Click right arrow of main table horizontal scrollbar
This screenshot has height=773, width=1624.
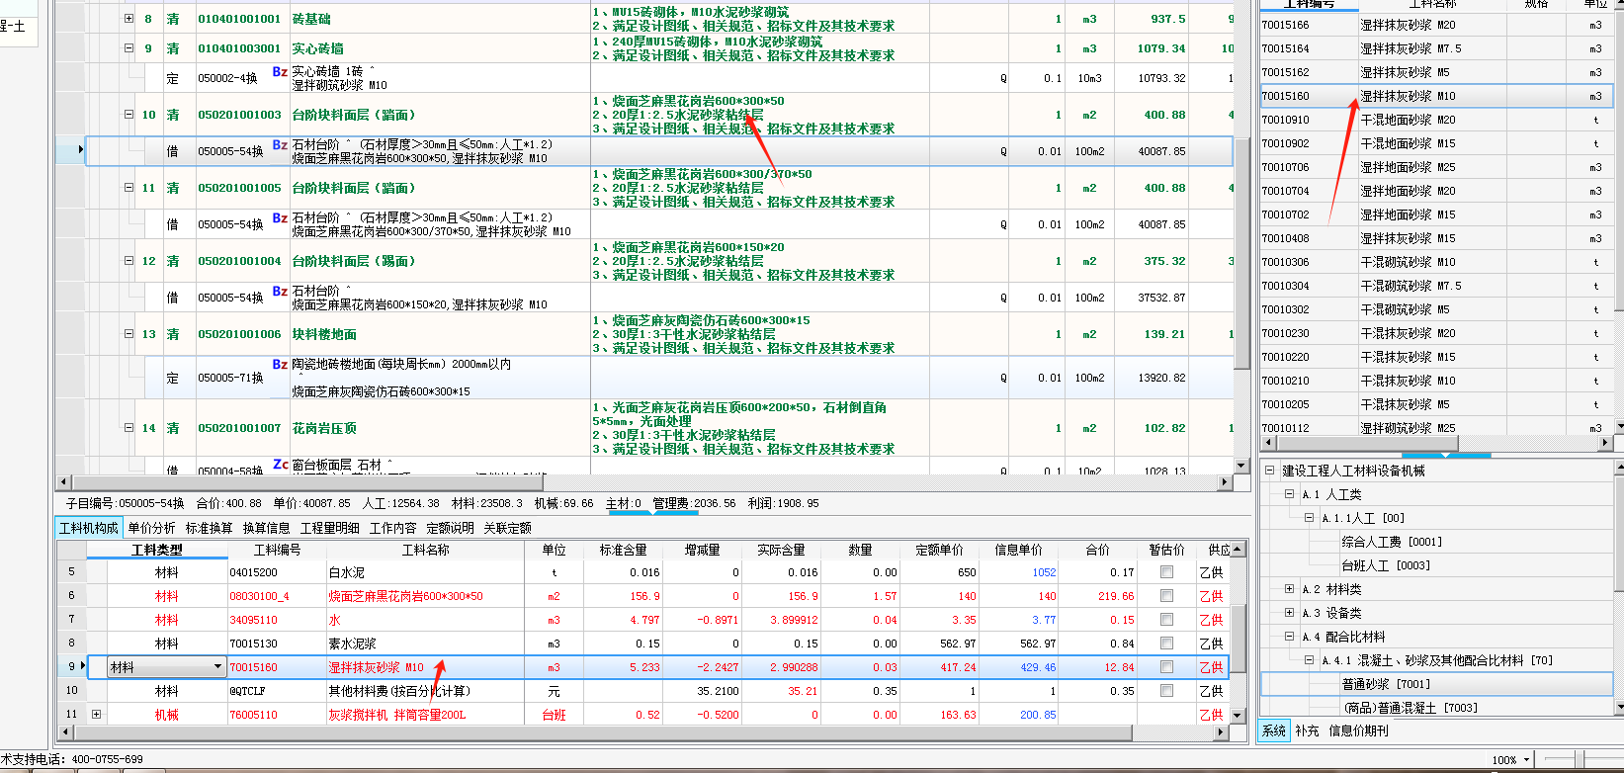(x=1226, y=482)
